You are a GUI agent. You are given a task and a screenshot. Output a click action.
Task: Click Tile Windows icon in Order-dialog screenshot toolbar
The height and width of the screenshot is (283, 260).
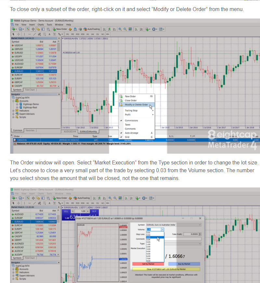pos(120,198)
